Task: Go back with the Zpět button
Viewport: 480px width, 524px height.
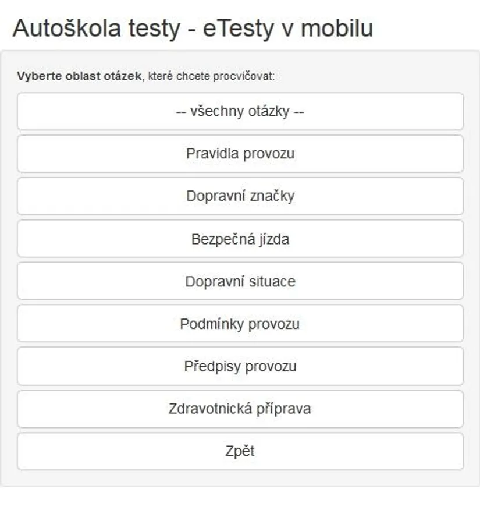Action: point(240,451)
